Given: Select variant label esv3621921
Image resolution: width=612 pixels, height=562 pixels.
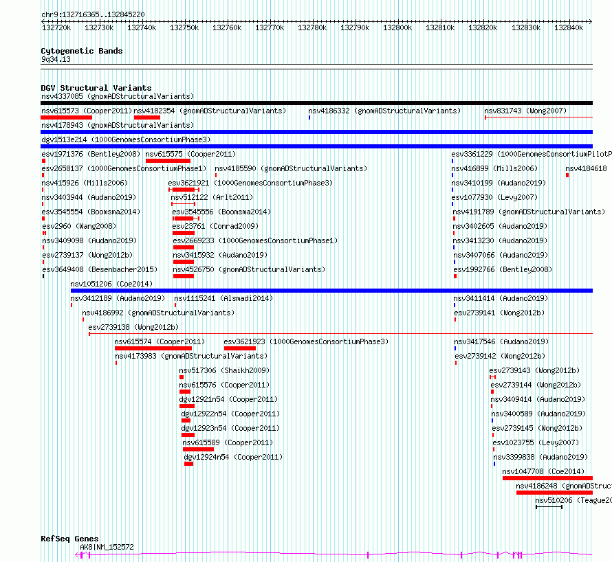Looking at the screenshot, I should click(250, 183).
